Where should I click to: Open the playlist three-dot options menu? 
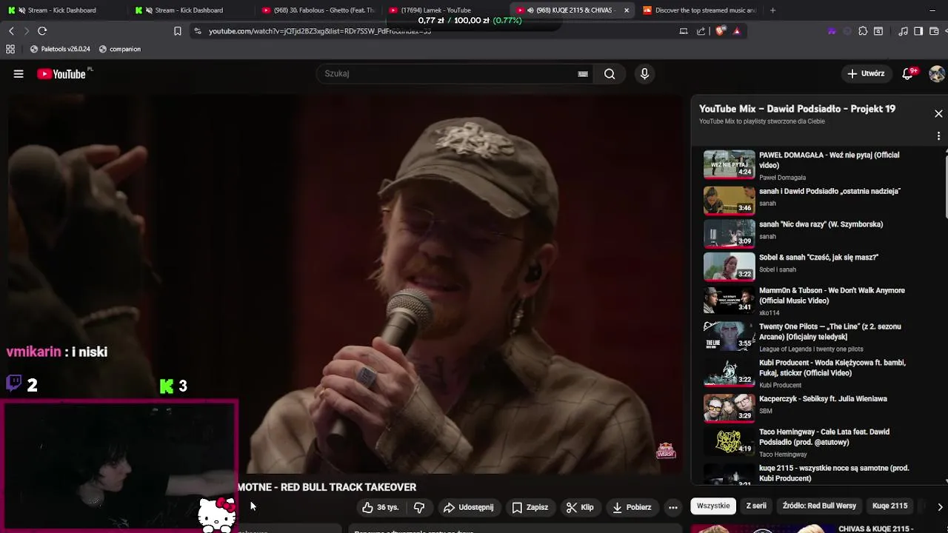938,136
